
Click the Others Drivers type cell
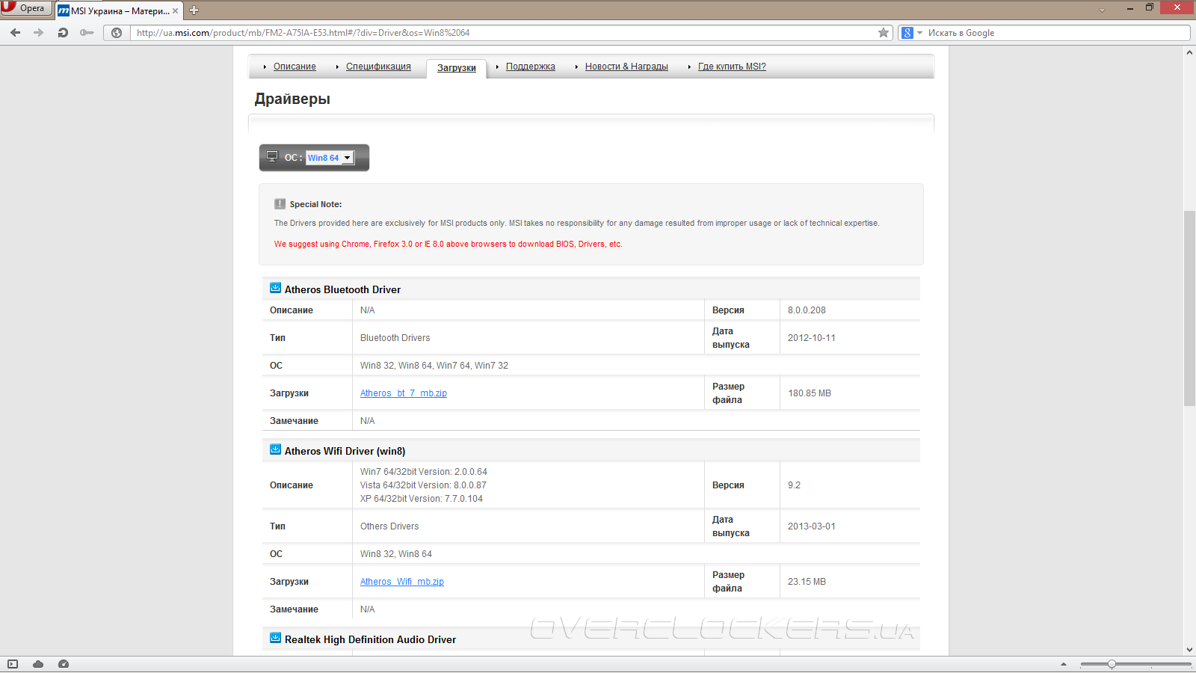(389, 526)
